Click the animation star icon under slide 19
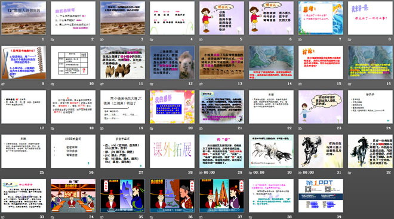Image resolution: width=394 pixels, height=219 pixels. click(102, 128)
